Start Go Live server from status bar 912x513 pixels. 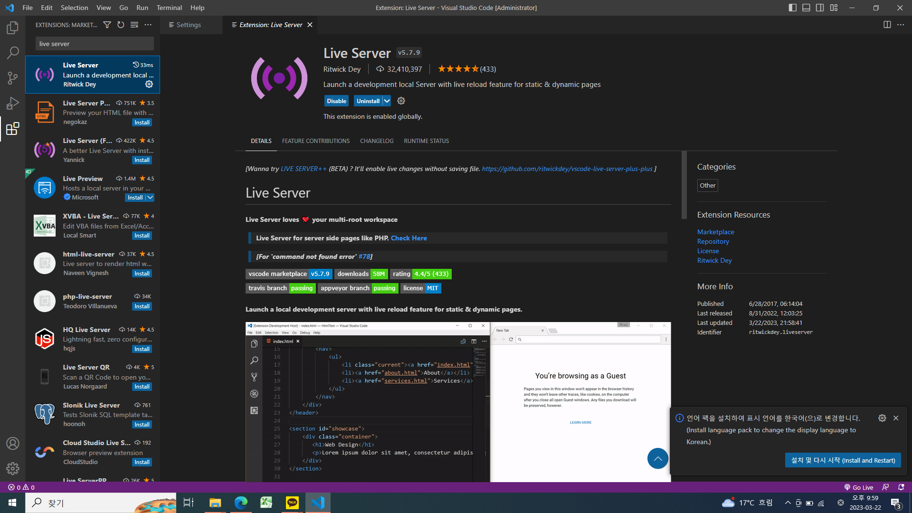point(859,487)
